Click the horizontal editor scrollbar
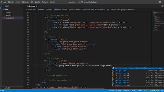Screen dimensions: 164x92 (68, 89)
